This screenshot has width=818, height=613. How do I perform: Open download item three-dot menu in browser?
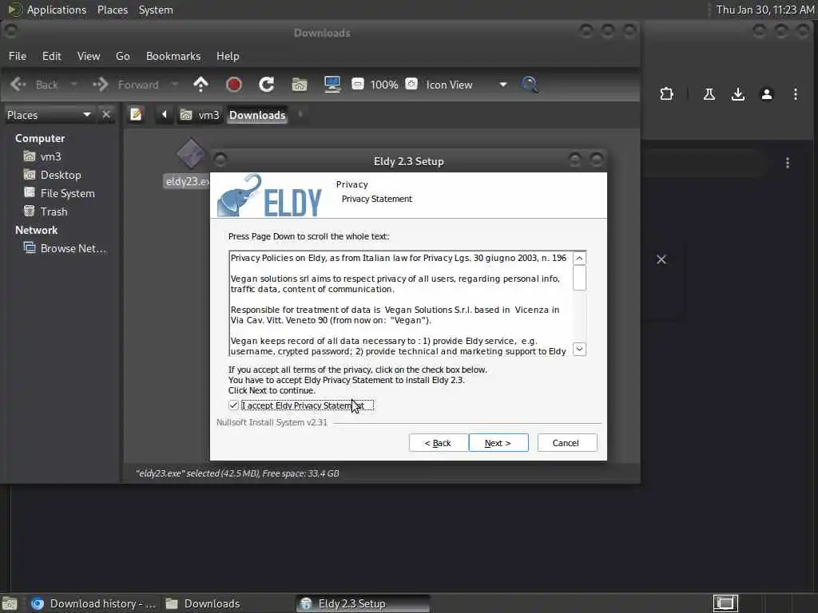(787, 163)
